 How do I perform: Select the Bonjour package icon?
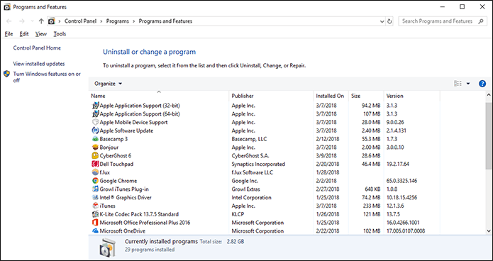(95, 147)
